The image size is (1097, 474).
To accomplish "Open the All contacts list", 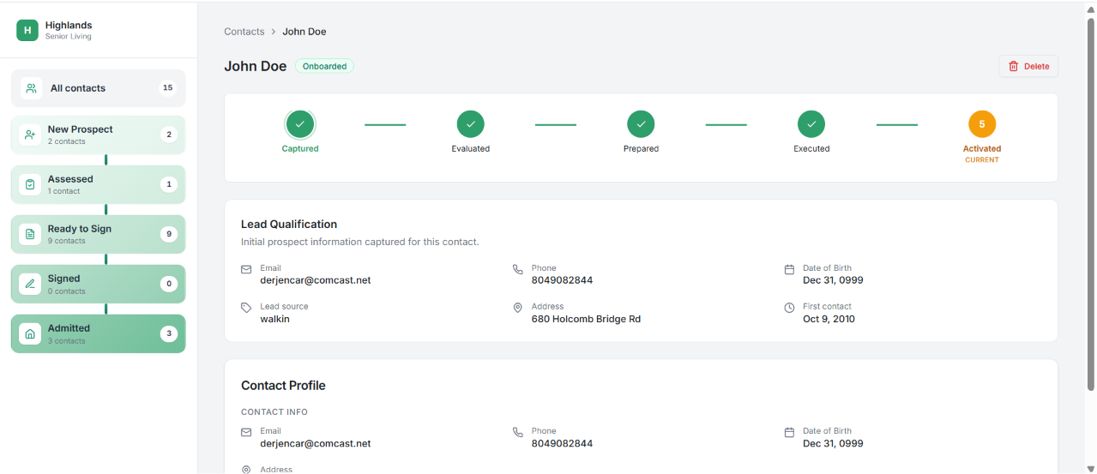I will (98, 88).
